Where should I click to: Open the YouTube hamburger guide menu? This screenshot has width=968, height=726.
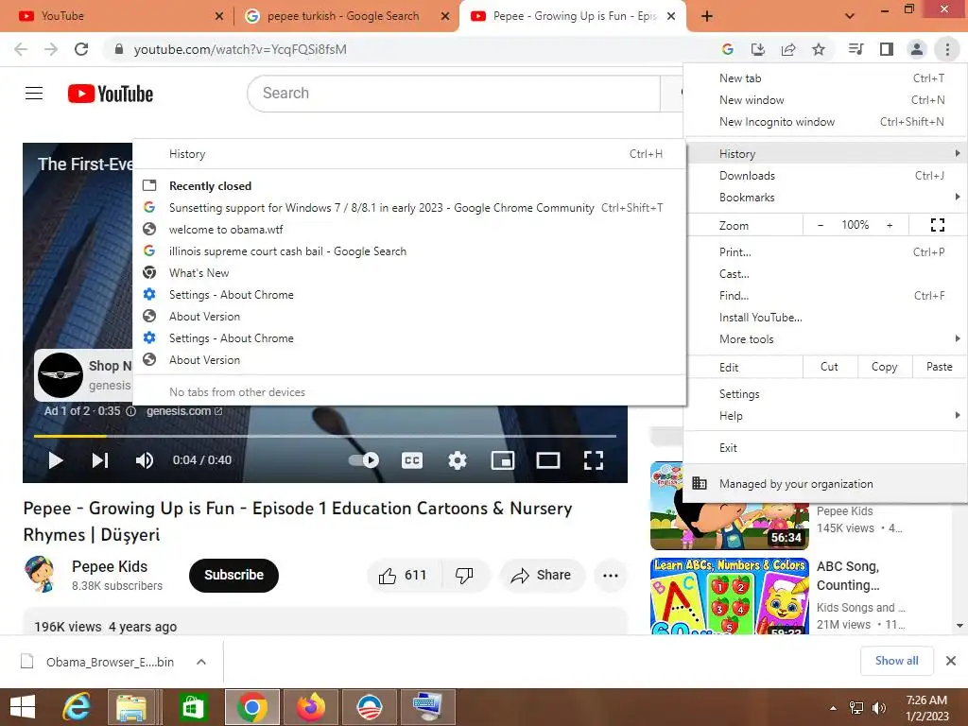[34, 94]
